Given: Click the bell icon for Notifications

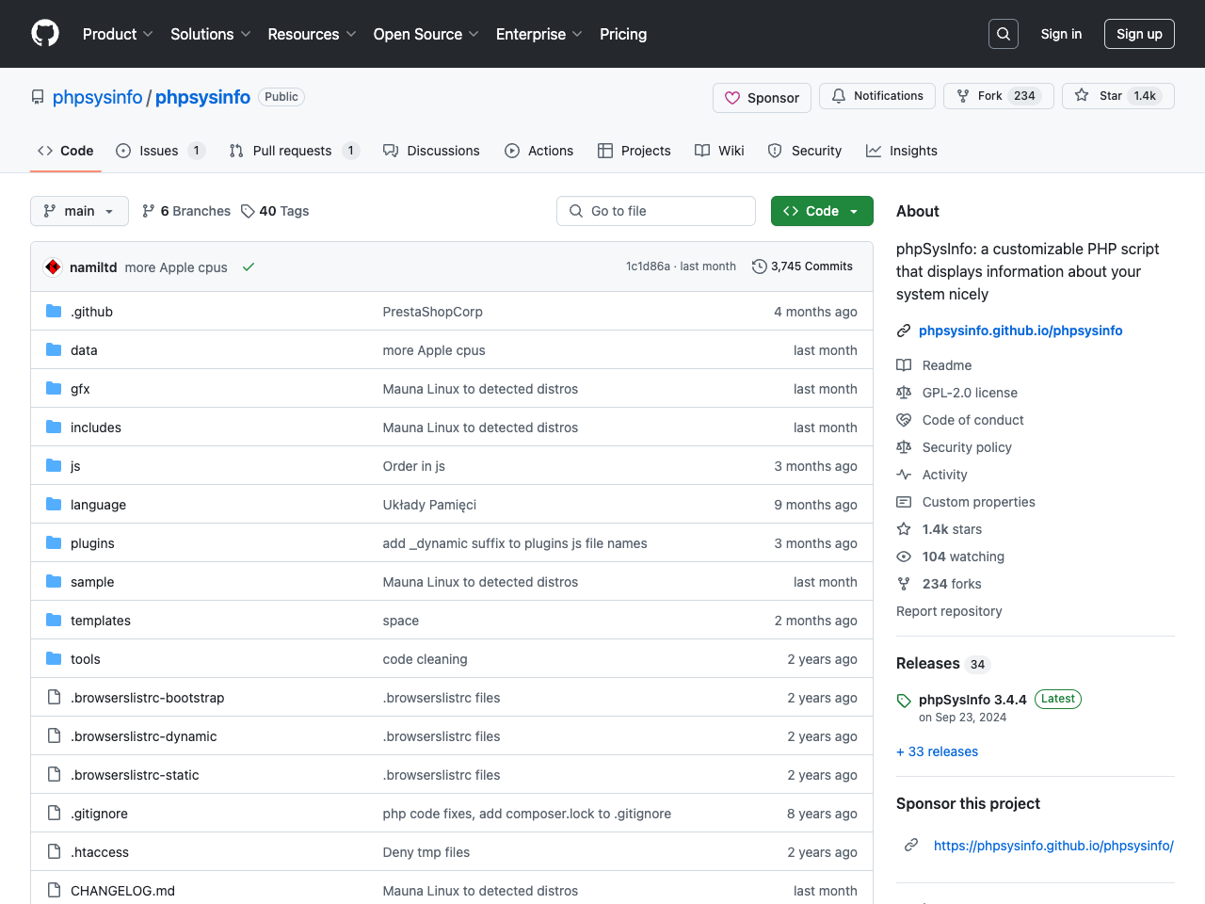Looking at the screenshot, I should point(839,96).
